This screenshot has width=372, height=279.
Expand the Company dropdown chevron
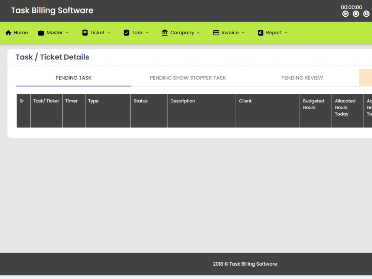198,33
